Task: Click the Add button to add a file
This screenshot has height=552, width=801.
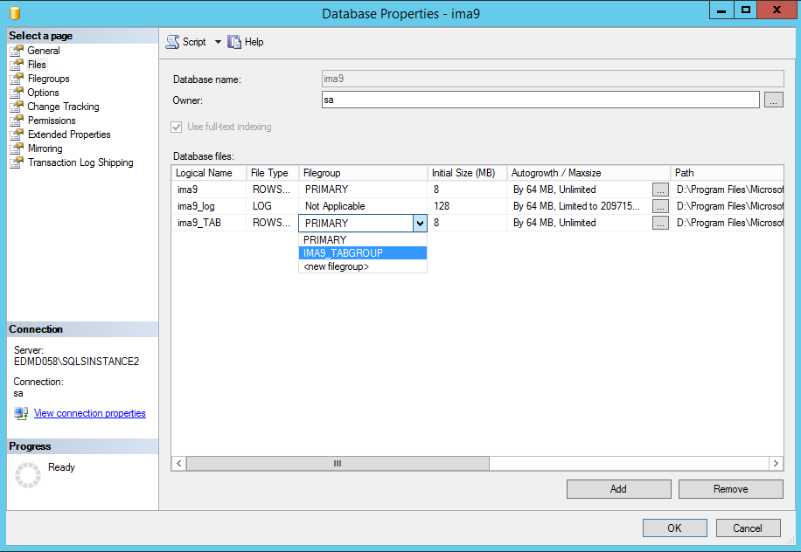Action: coord(618,488)
